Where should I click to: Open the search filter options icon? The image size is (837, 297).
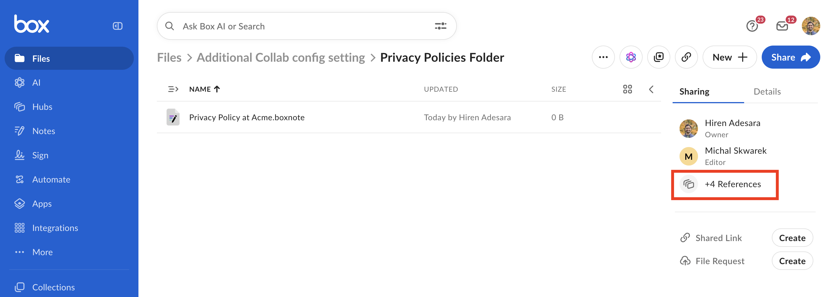pyautogui.click(x=440, y=26)
